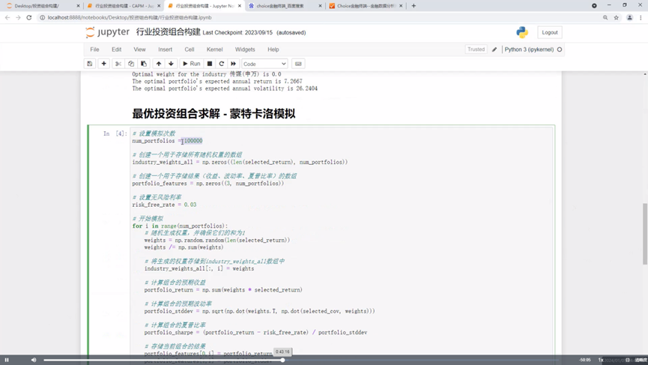Open the Widgets menu
Viewport: 648px width, 365px height.
click(x=245, y=49)
